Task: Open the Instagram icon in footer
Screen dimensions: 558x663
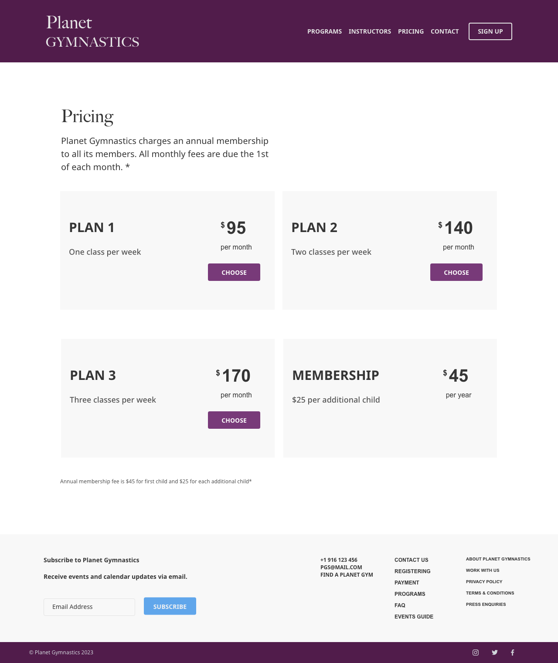Action: (x=476, y=653)
